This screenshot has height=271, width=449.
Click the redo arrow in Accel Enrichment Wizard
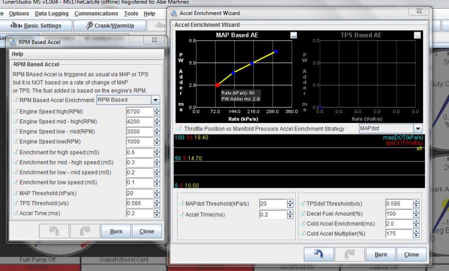349,254
